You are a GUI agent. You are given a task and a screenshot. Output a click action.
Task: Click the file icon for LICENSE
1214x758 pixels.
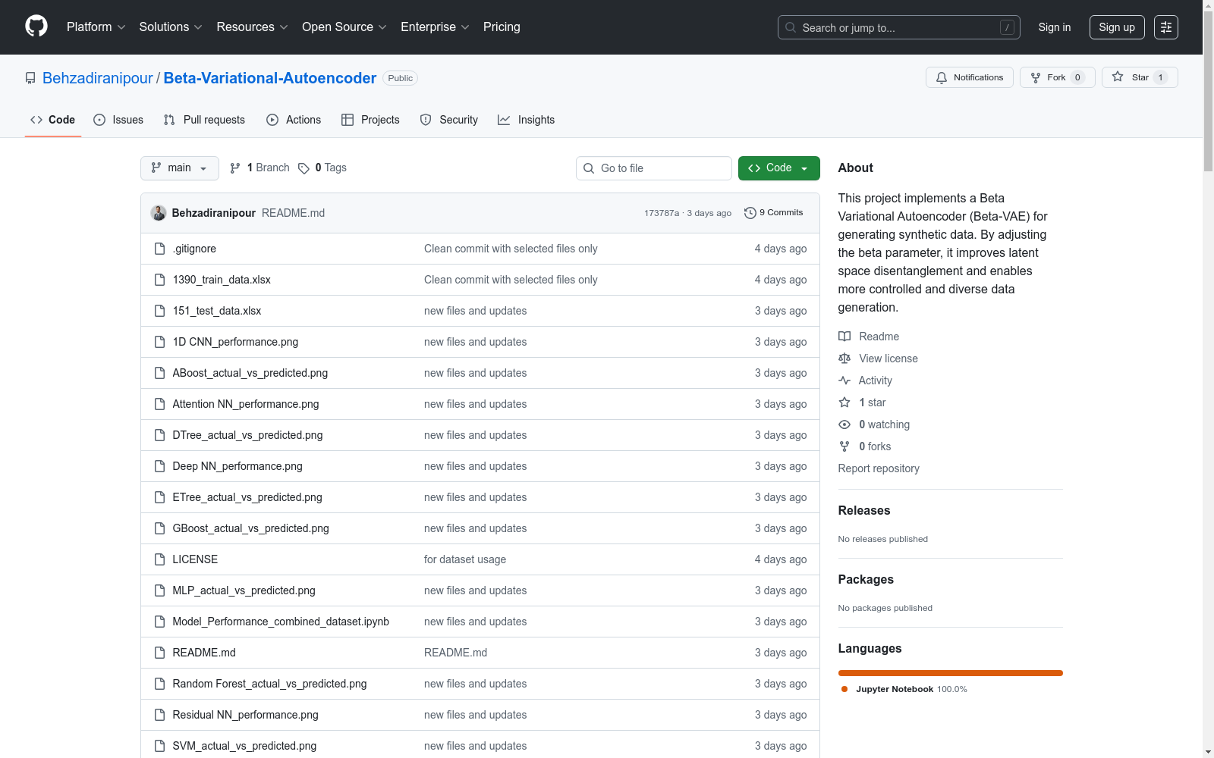coord(159,559)
